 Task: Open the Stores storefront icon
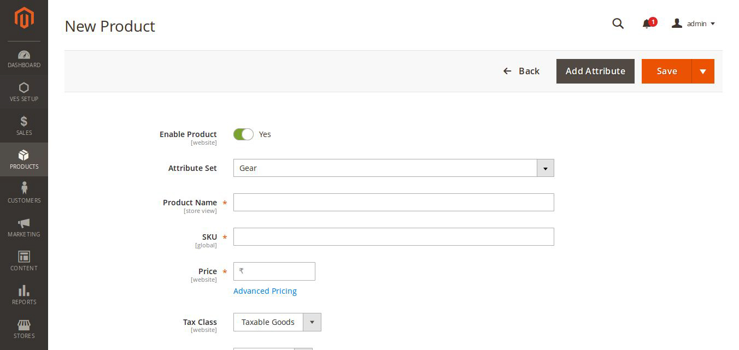pyautogui.click(x=24, y=325)
